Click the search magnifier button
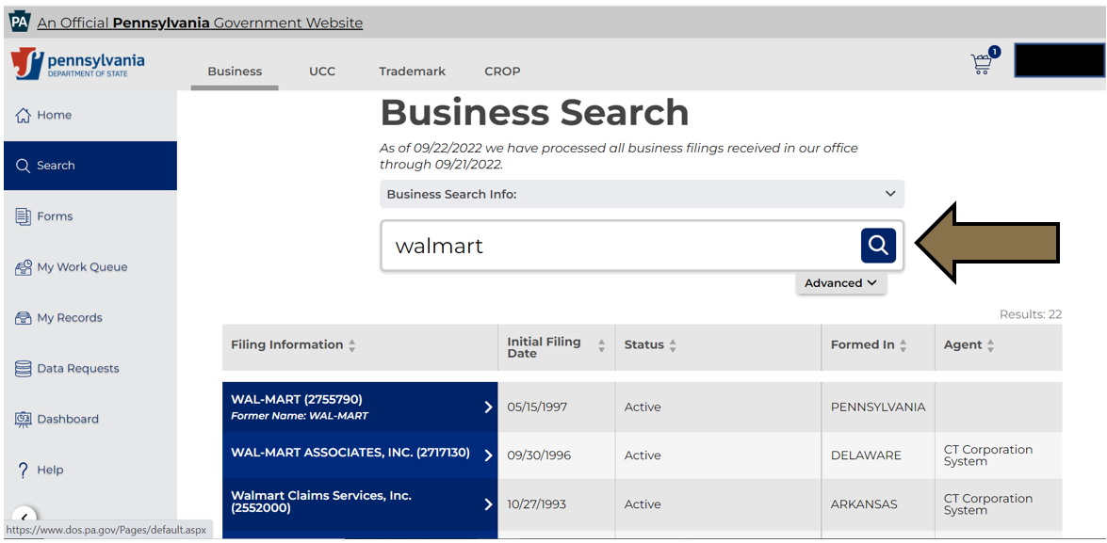The width and height of the screenshot is (1107, 543). click(877, 245)
